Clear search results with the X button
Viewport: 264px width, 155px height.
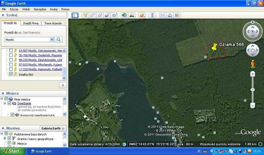pos(63,85)
